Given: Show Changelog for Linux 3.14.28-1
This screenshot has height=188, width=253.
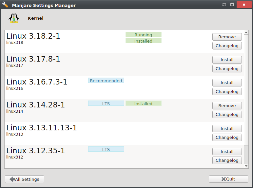Looking at the screenshot, I should tap(227, 115).
